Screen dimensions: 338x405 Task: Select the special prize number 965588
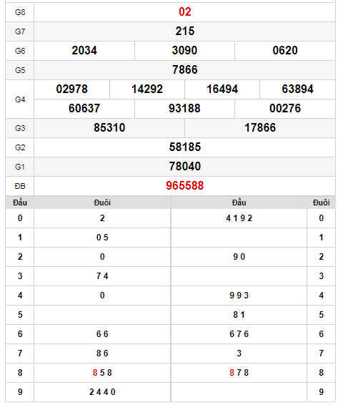coord(185,186)
